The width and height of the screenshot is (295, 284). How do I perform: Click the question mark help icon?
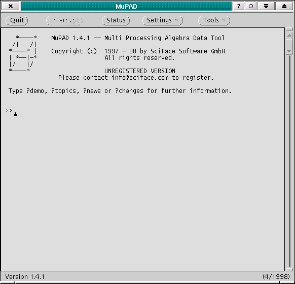(x=239, y=6)
